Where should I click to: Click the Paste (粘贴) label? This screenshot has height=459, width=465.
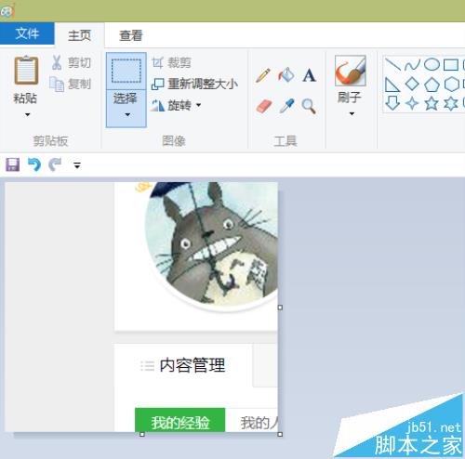pos(25,98)
